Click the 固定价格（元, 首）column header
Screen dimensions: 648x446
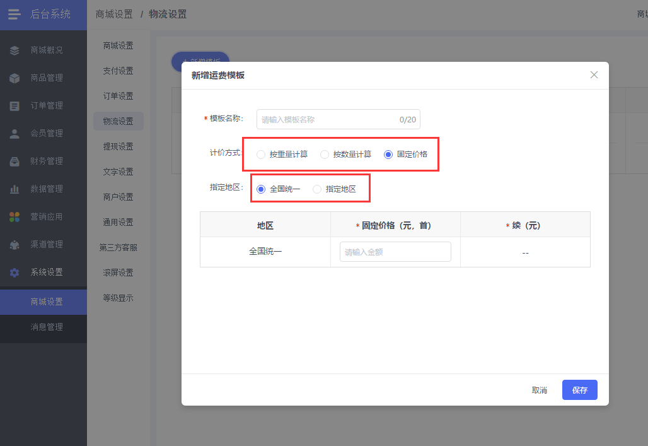395,225
